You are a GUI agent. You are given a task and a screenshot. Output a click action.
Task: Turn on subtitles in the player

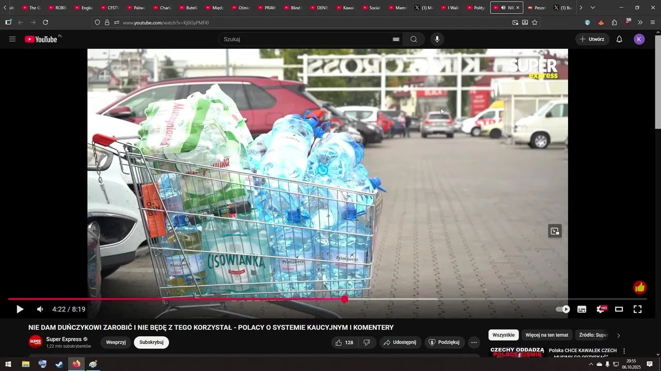click(581, 309)
